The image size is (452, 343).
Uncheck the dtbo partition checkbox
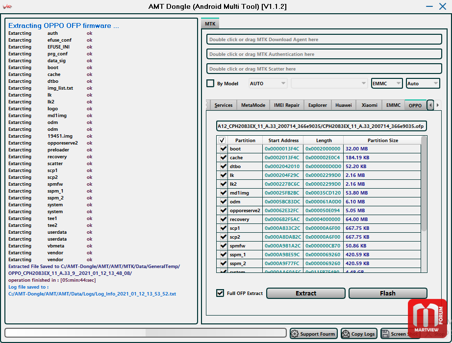(x=223, y=166)
